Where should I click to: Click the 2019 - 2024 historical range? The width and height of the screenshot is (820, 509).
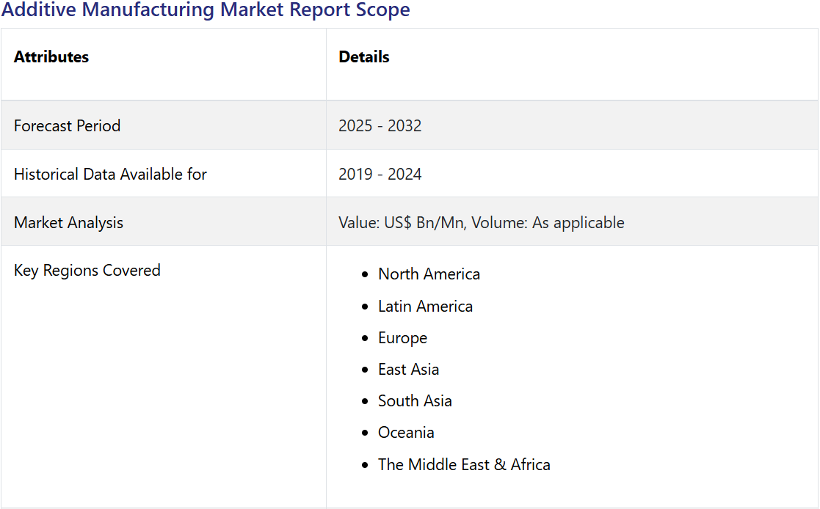380,174
